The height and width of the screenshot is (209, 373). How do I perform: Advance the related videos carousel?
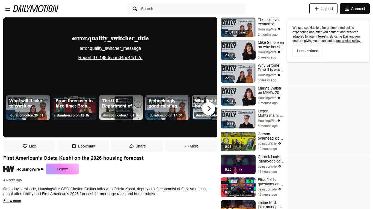tap(208, 109)
